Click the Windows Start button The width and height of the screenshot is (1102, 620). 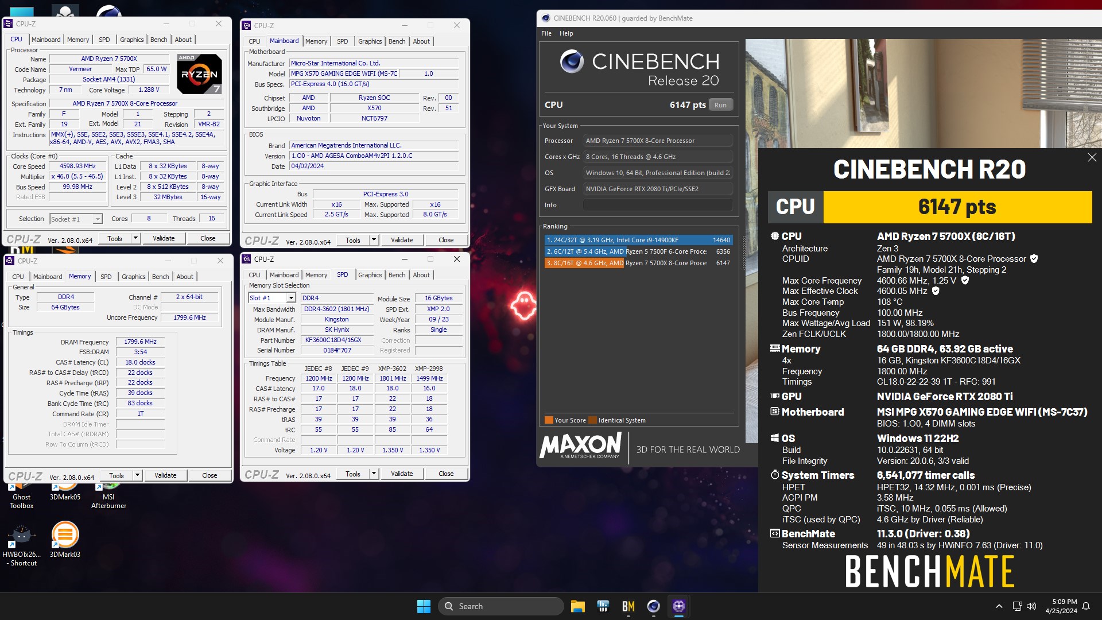click(x=424, y=606)
